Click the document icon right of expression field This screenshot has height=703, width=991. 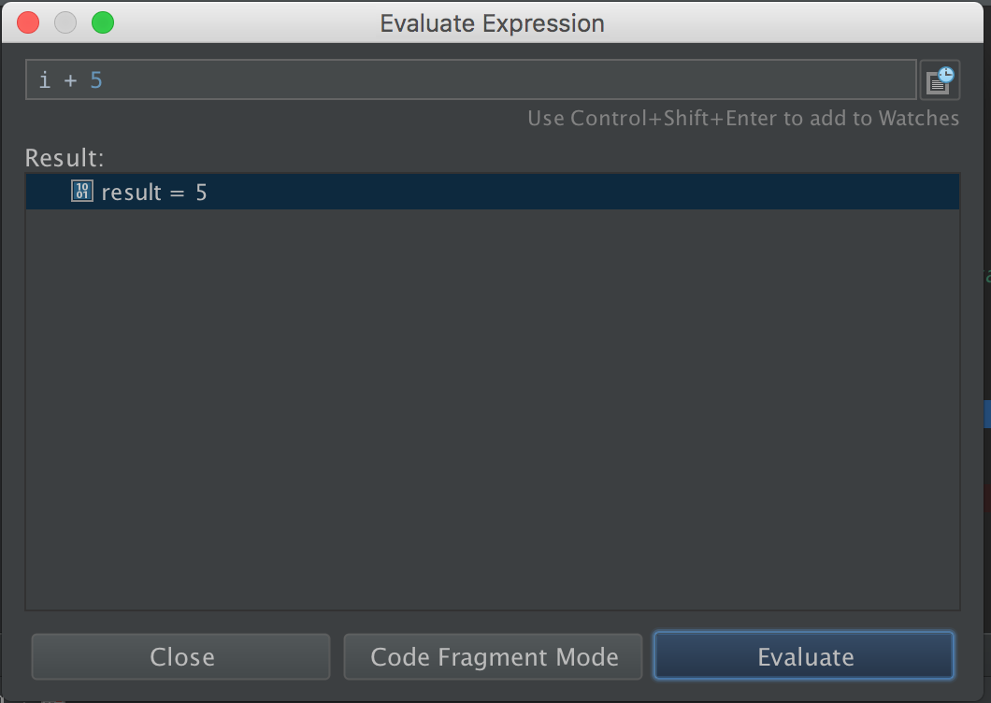pos(940,79)
